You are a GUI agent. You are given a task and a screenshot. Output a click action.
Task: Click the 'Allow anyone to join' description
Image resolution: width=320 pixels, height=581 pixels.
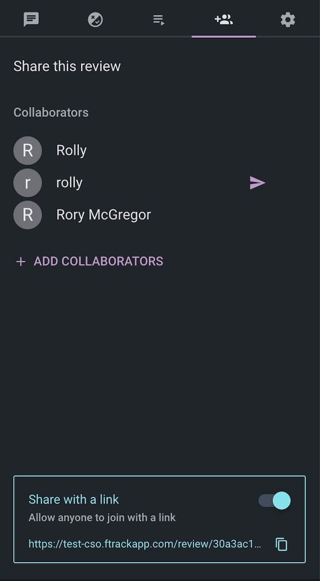102,517
